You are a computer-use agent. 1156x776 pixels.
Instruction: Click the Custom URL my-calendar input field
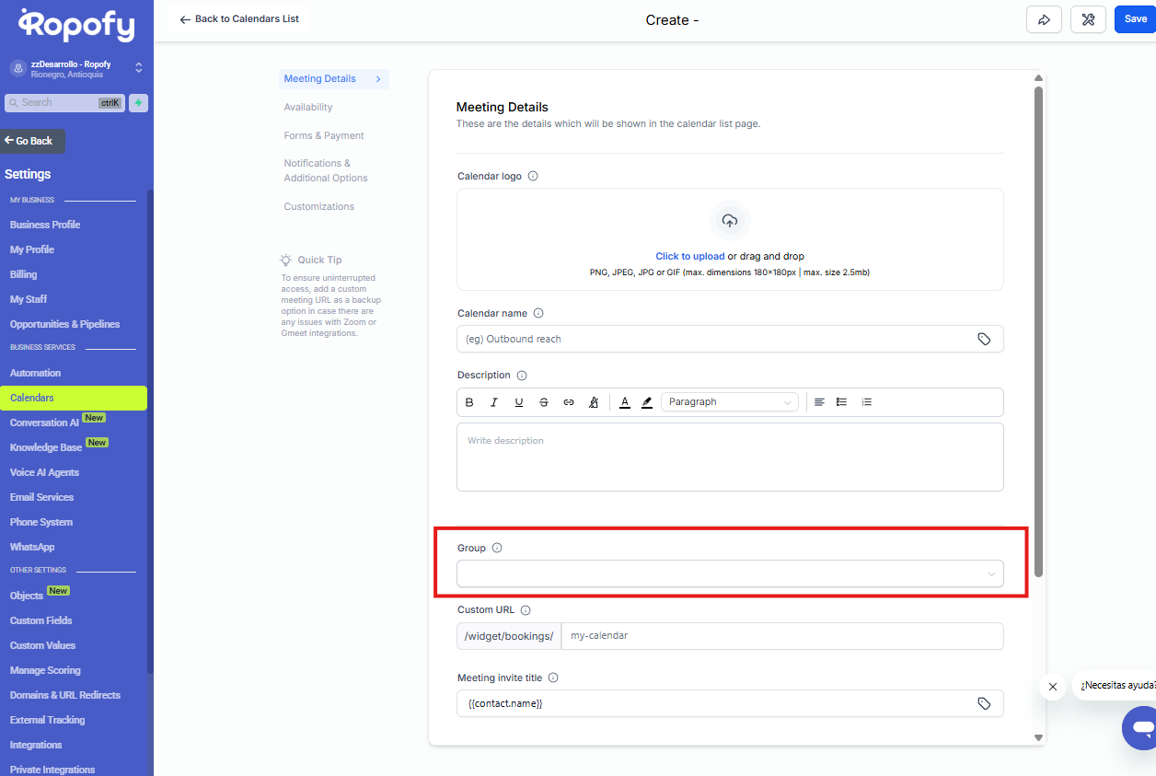[x=781, y=636]
